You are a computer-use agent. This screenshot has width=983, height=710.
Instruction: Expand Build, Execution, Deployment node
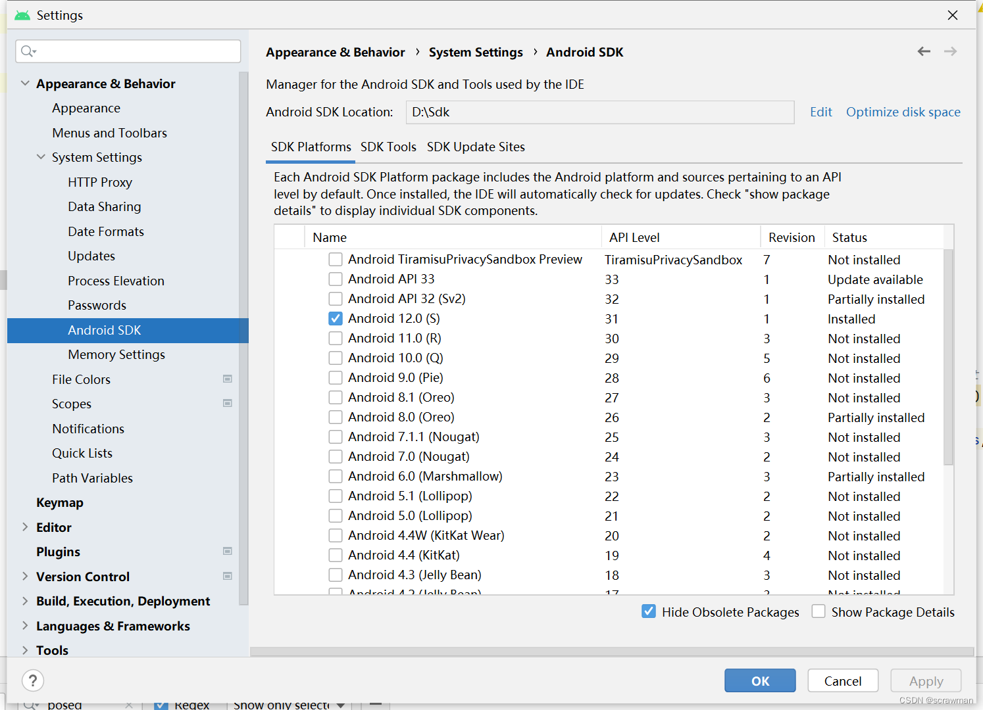[25, 601]
